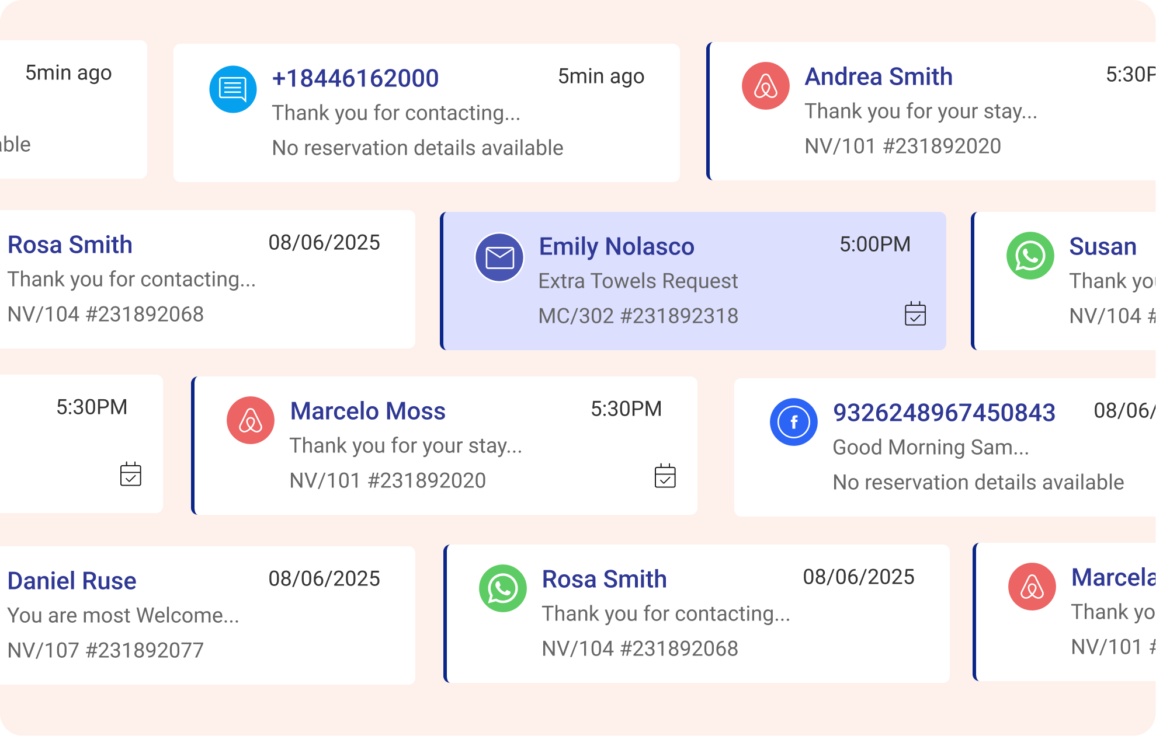Click Marcelo Moss's Airbnb icon

tap(251, 421)
